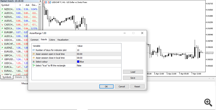The height and width of the screenshot is (110, 216).
Task: Click the Market Watch scroll-up arrow
Action: [40, 5]
